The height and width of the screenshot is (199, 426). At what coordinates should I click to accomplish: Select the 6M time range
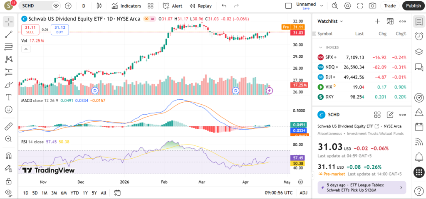(x=64, y=193)
